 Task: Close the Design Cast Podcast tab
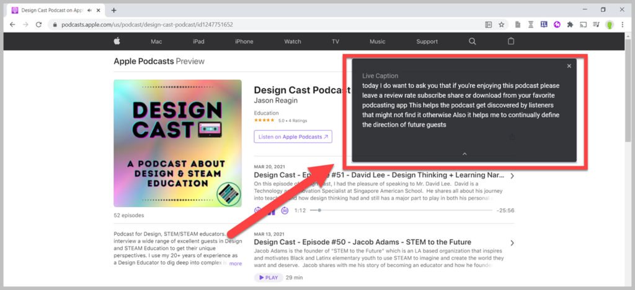click(99, 10)
